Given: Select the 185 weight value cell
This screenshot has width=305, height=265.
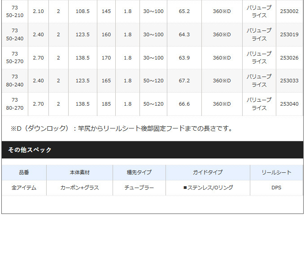Looking at the screenshot, I should point(106,104).
